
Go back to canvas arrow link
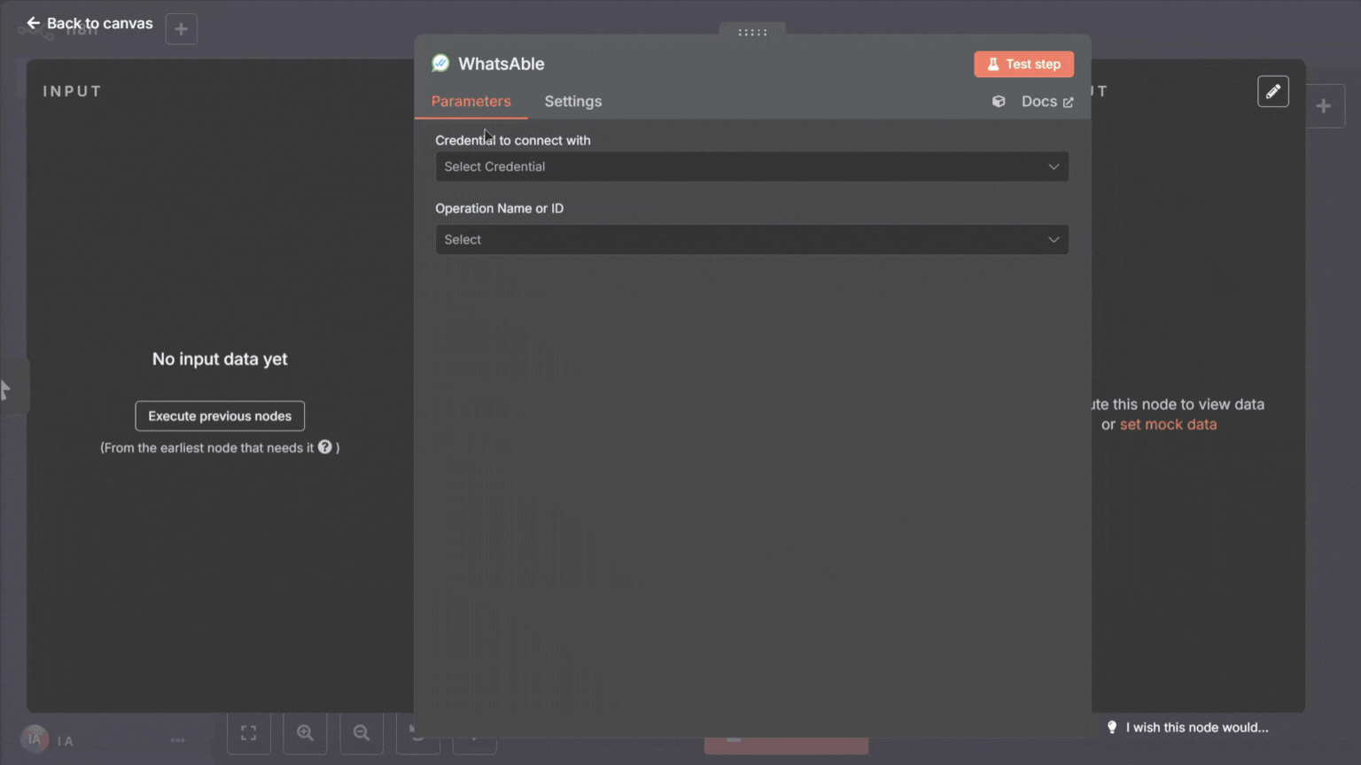click(89, 23)
